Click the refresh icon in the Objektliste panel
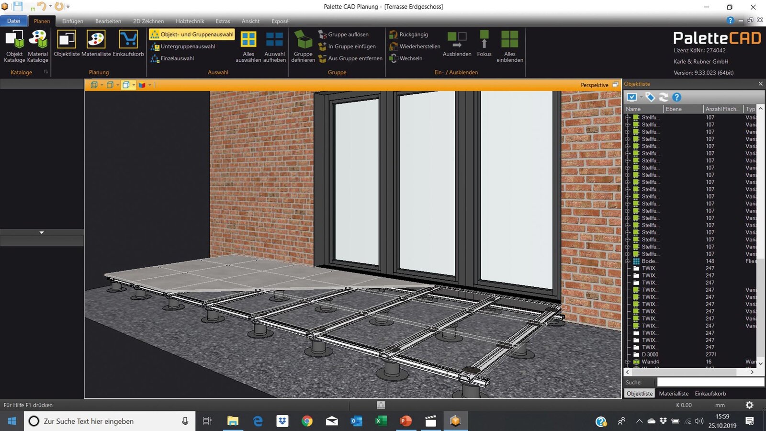The height and width of the screenshot is (431, 766). 663,97
